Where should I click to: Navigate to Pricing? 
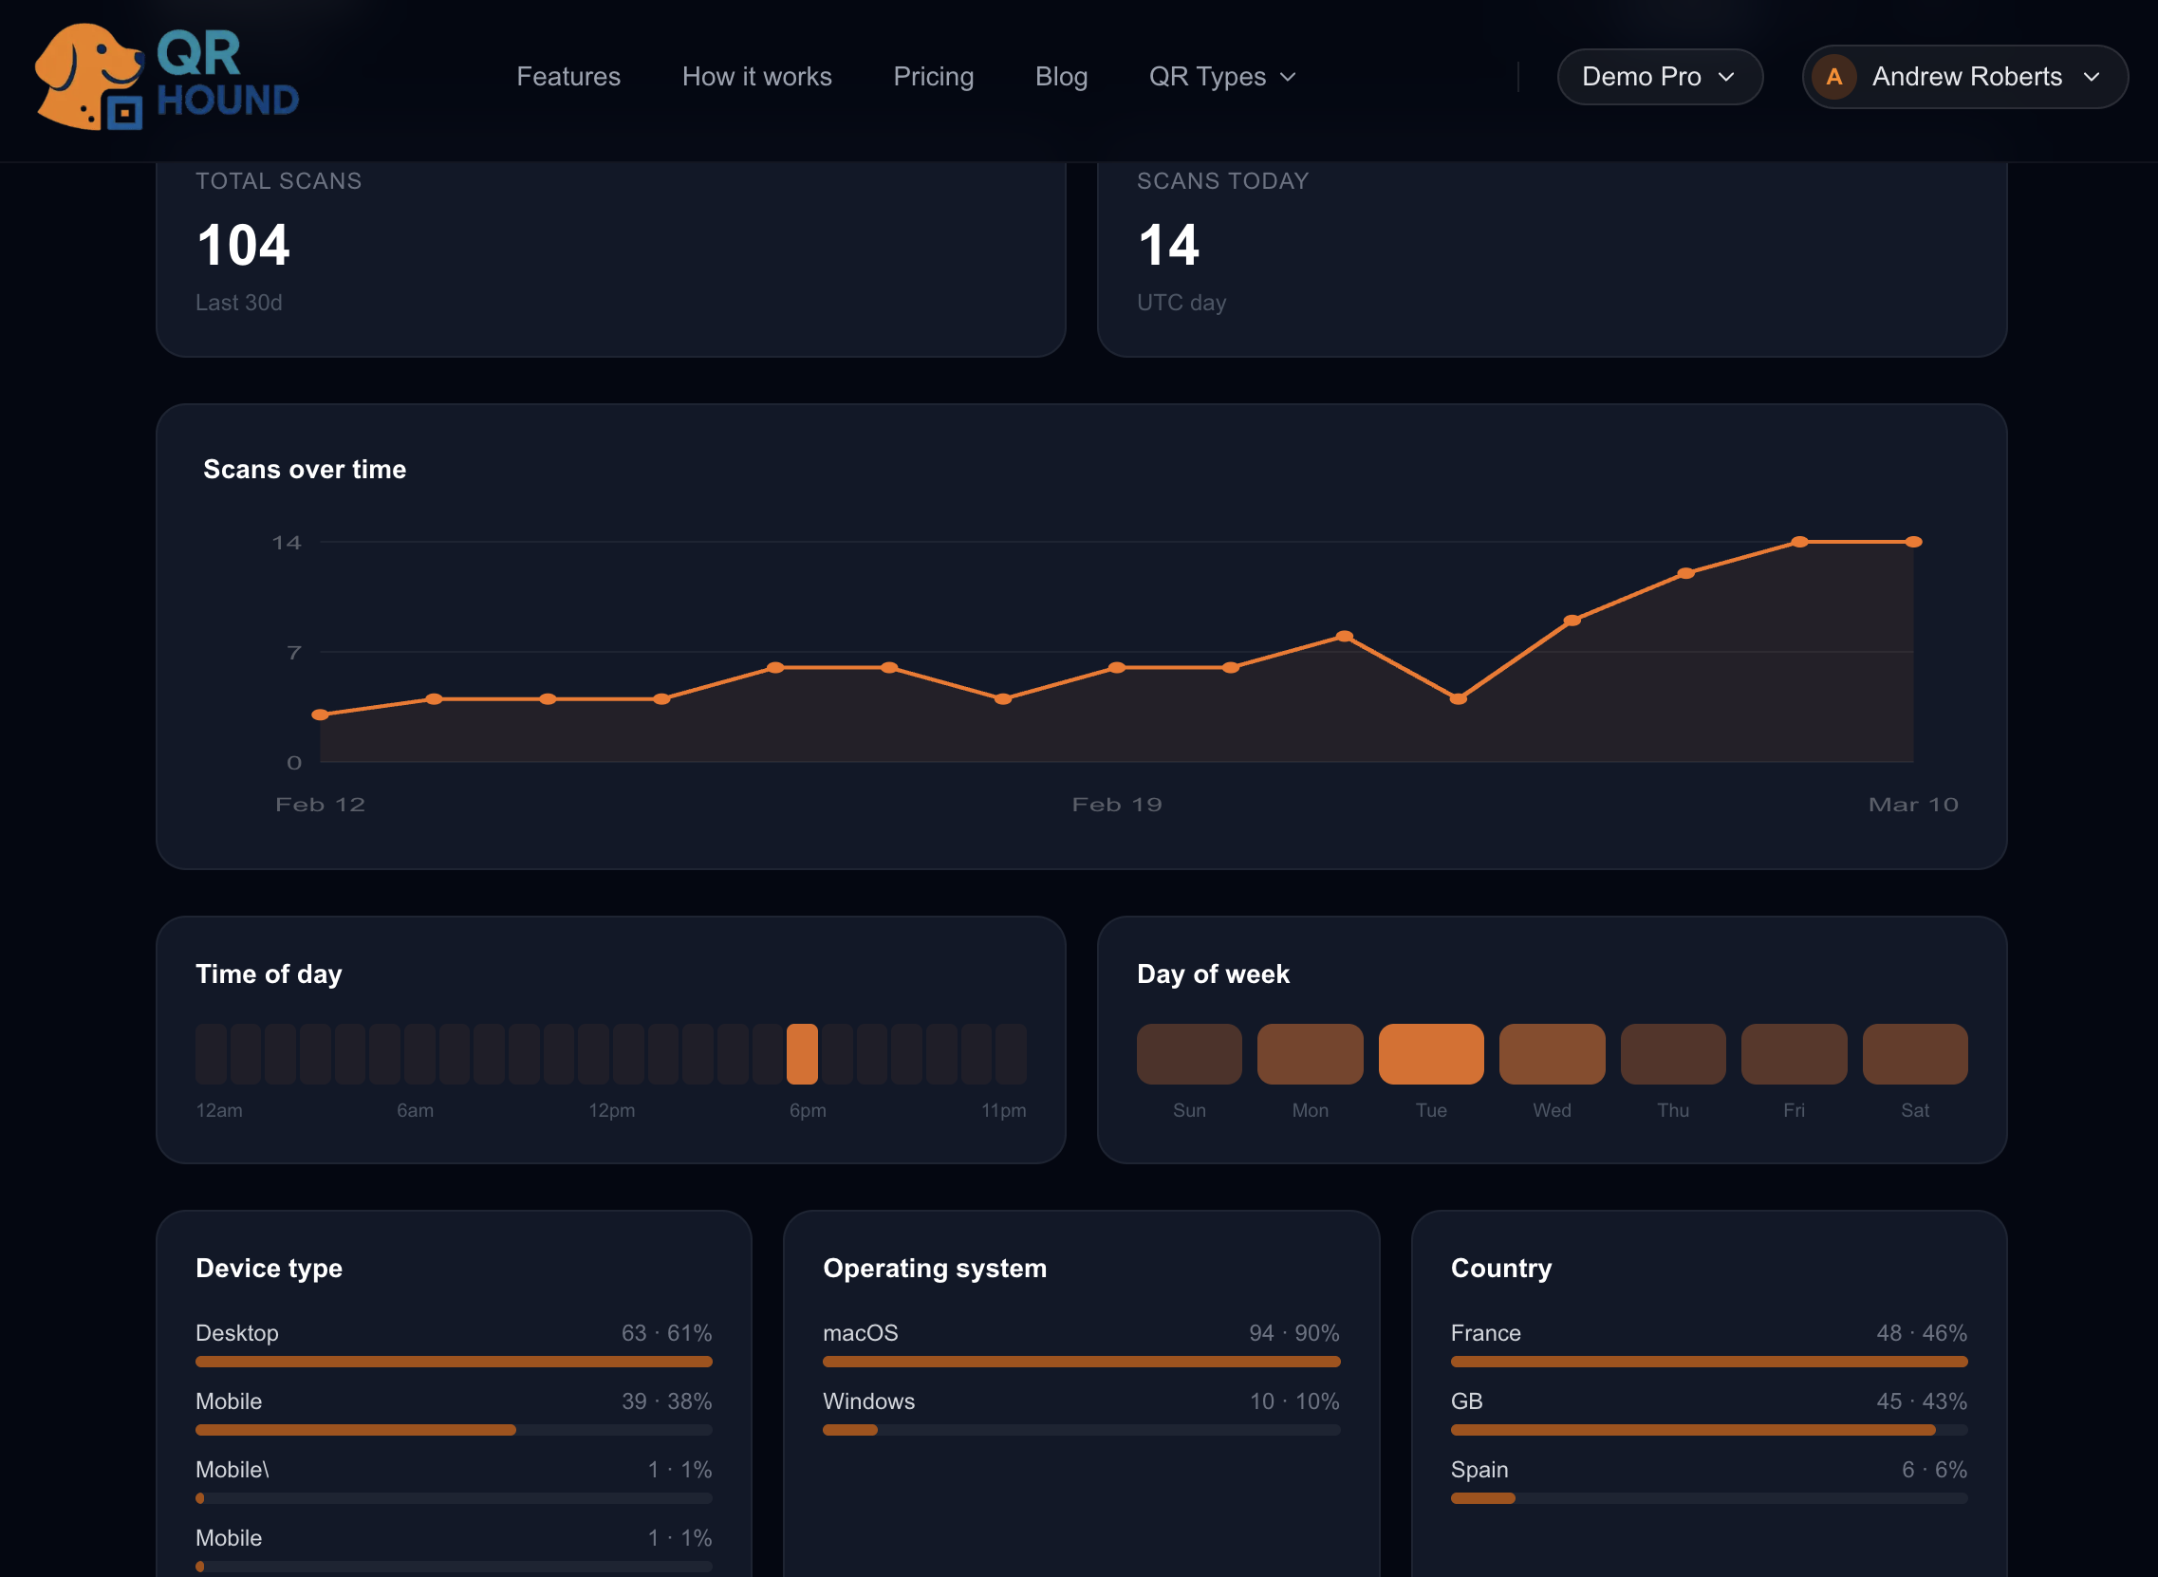pyautogui.click(x=933, y=77)
